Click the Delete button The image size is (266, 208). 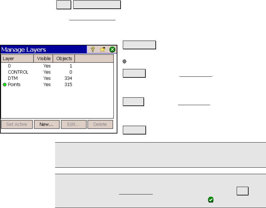100,124
